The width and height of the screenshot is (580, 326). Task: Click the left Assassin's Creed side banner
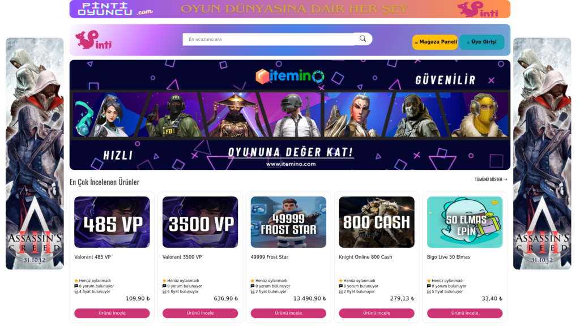35,153
